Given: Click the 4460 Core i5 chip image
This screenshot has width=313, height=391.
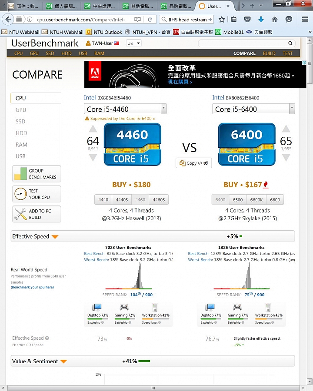Looking at the screenshot, I should click(133, 144).
